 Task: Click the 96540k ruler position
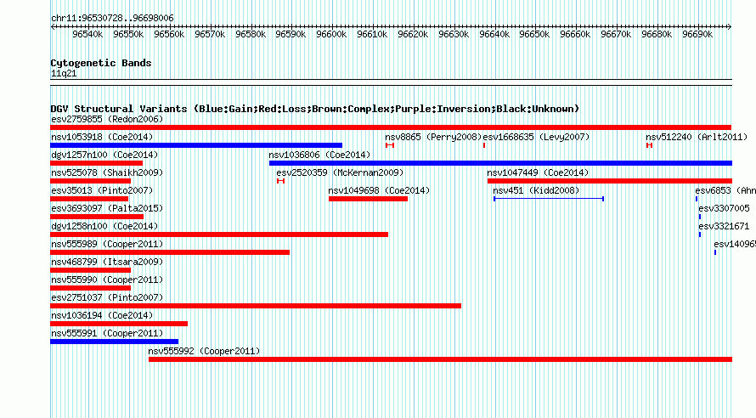click(87, 34)
